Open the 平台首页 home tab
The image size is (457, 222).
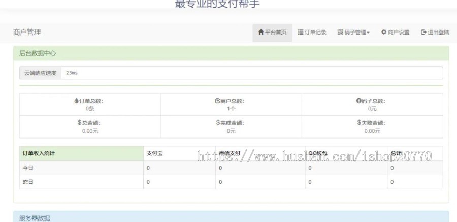(x=272, y=33)
